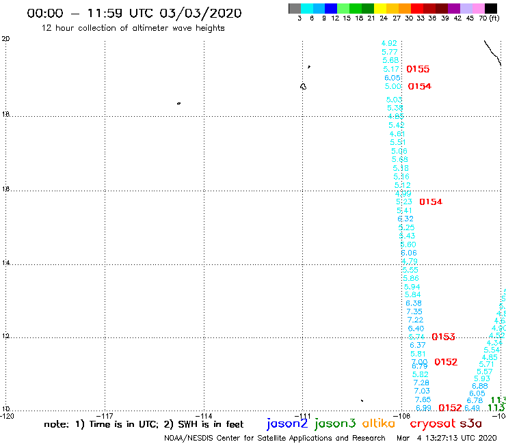The height and width of the screenshot is (444, 506).
Task: Click the map title date 03/03/2020
Action: pos(200,14)
